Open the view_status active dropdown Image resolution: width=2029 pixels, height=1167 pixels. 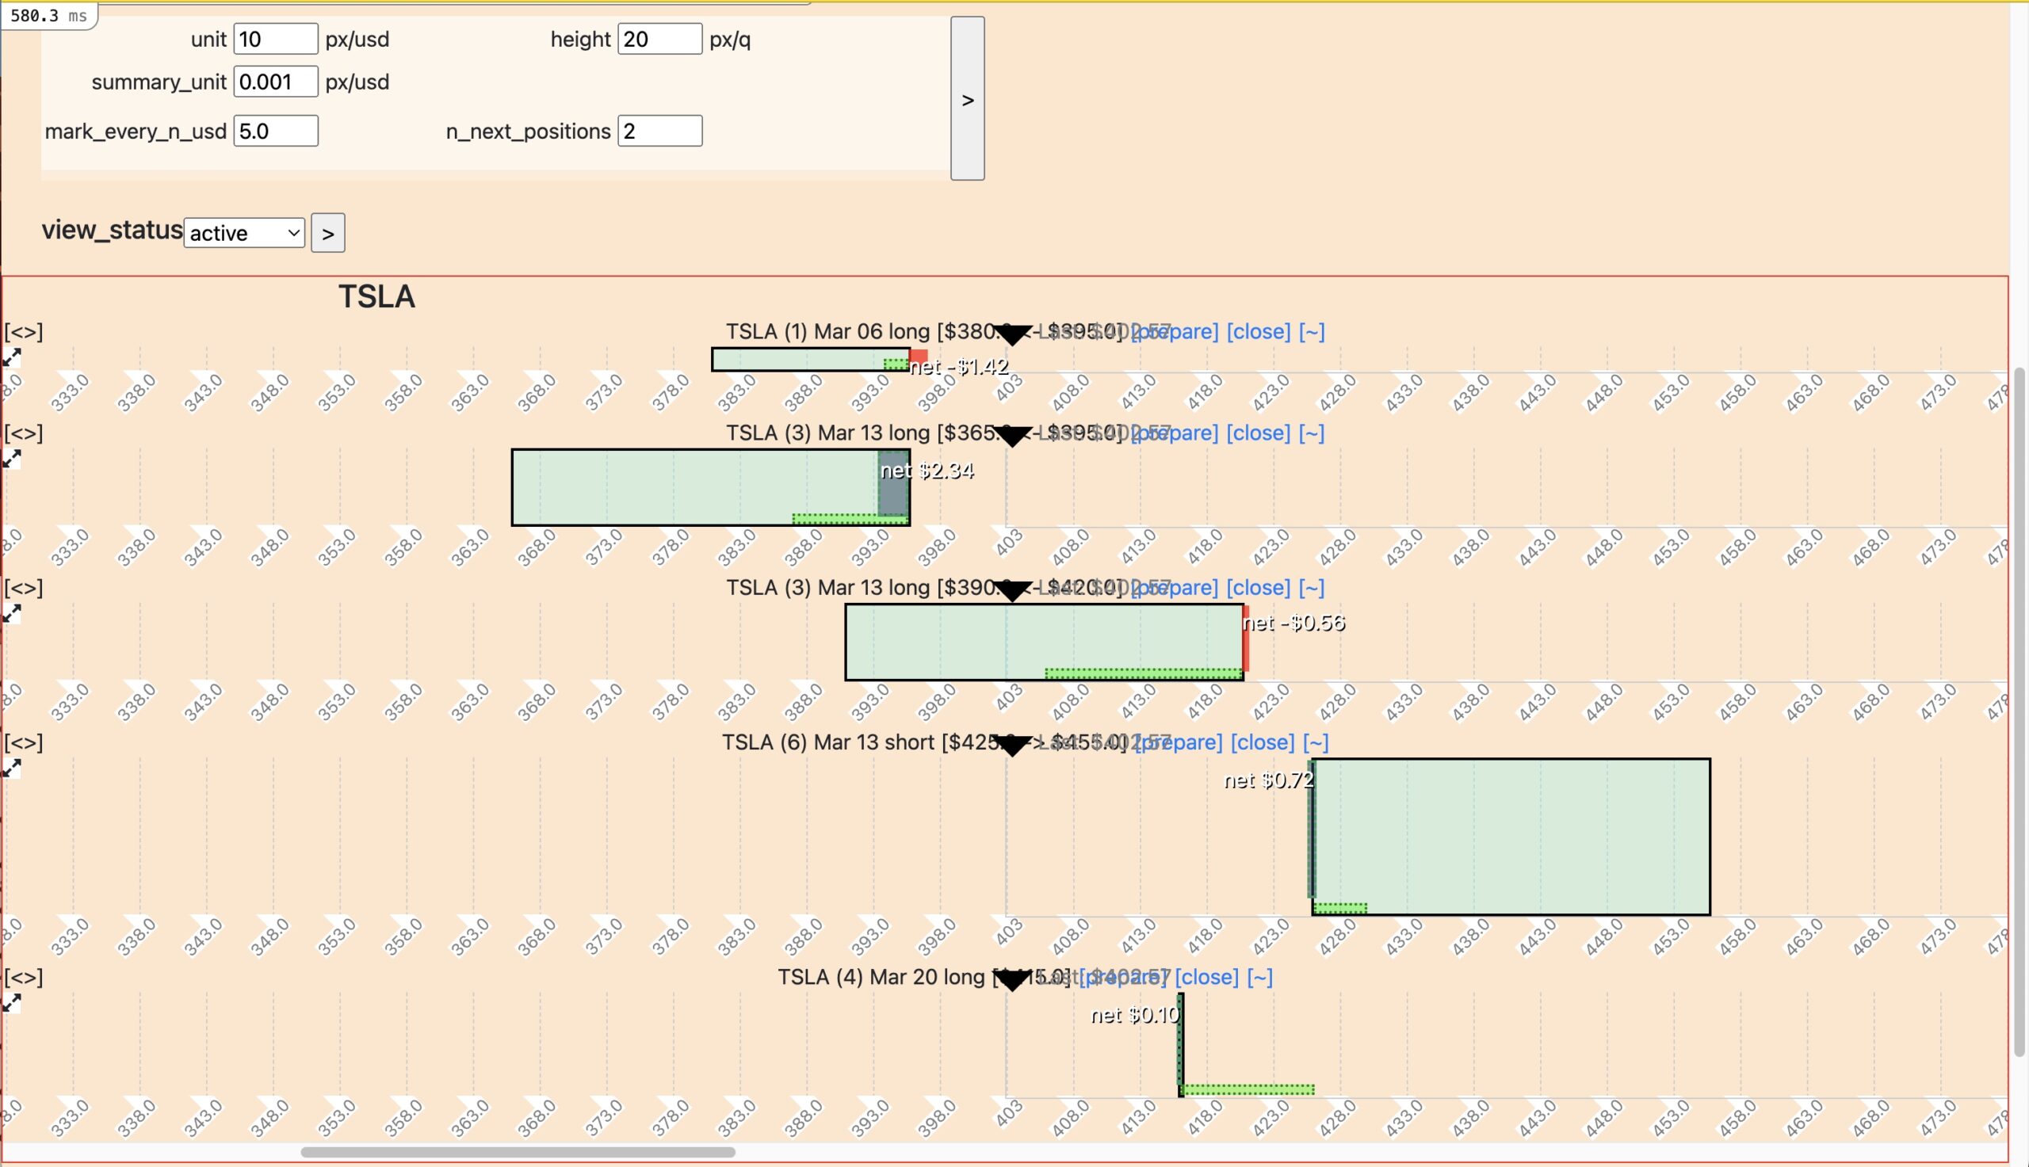click(x=244, y=233)
